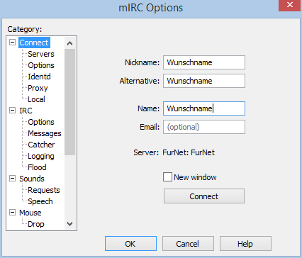Click the optional Email field
This screenshot has width=302, height=258.
[x=204, y=127]
